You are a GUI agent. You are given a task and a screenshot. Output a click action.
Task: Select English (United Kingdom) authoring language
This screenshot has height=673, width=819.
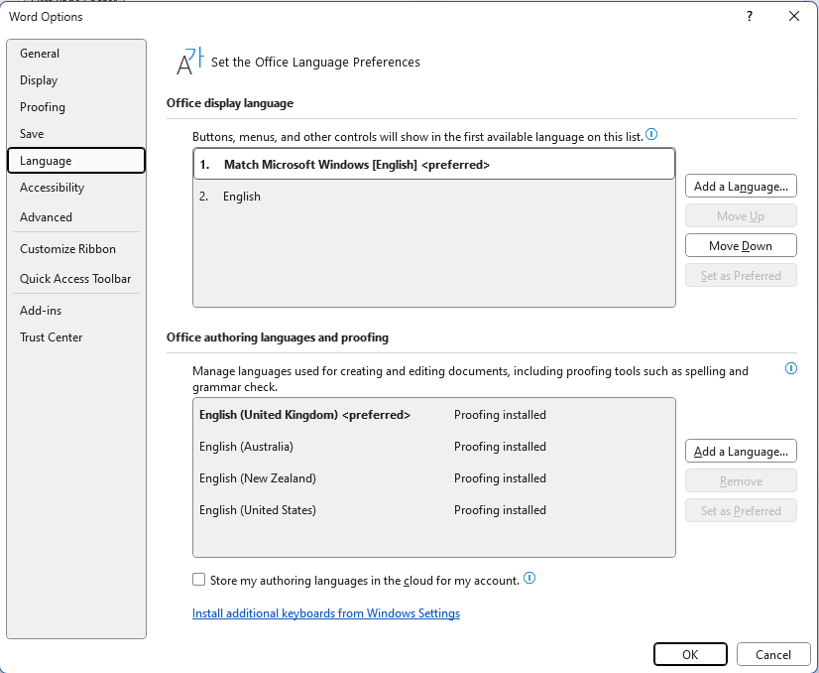point(434,415)
